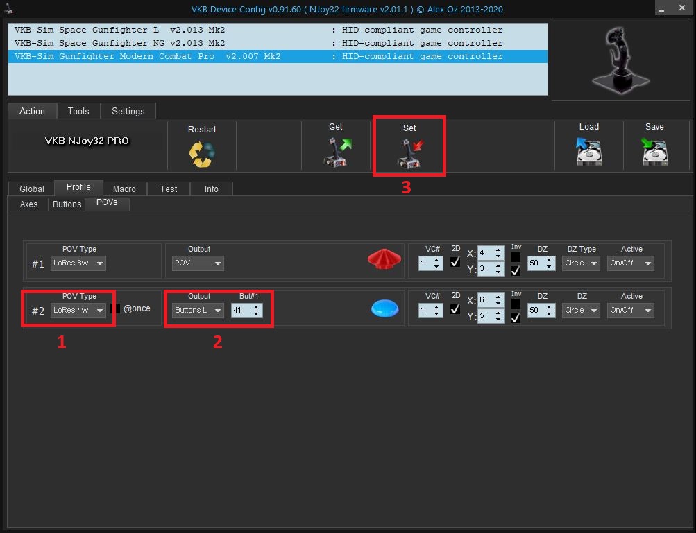Click X axis field showing 4
This screenshot has width=696, height=533.
[491, 253]
